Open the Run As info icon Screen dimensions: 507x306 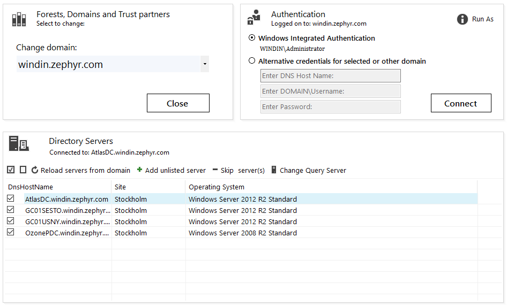tap(463, 19)
